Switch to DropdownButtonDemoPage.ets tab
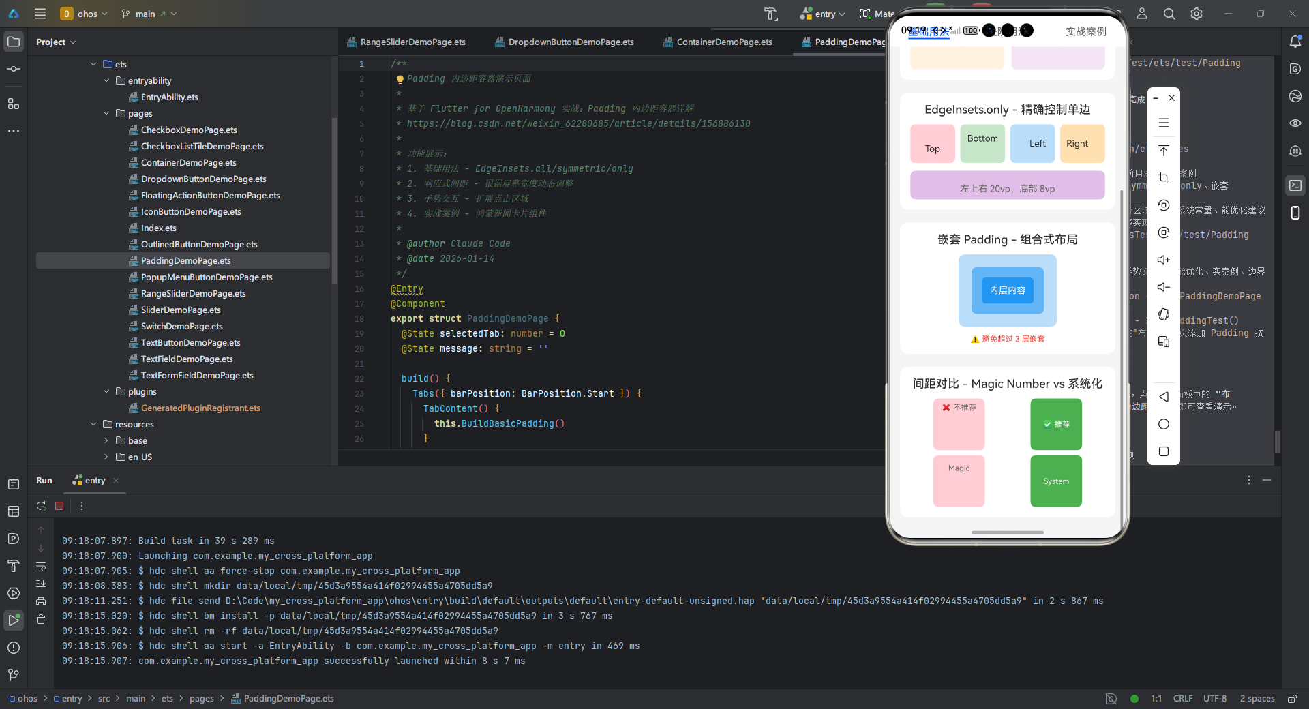The height and width of the screenshot is (709, 1309). [x=565, y=42]
